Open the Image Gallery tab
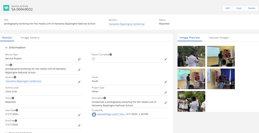This screenshot has height=133, width=259. (30, 38)
